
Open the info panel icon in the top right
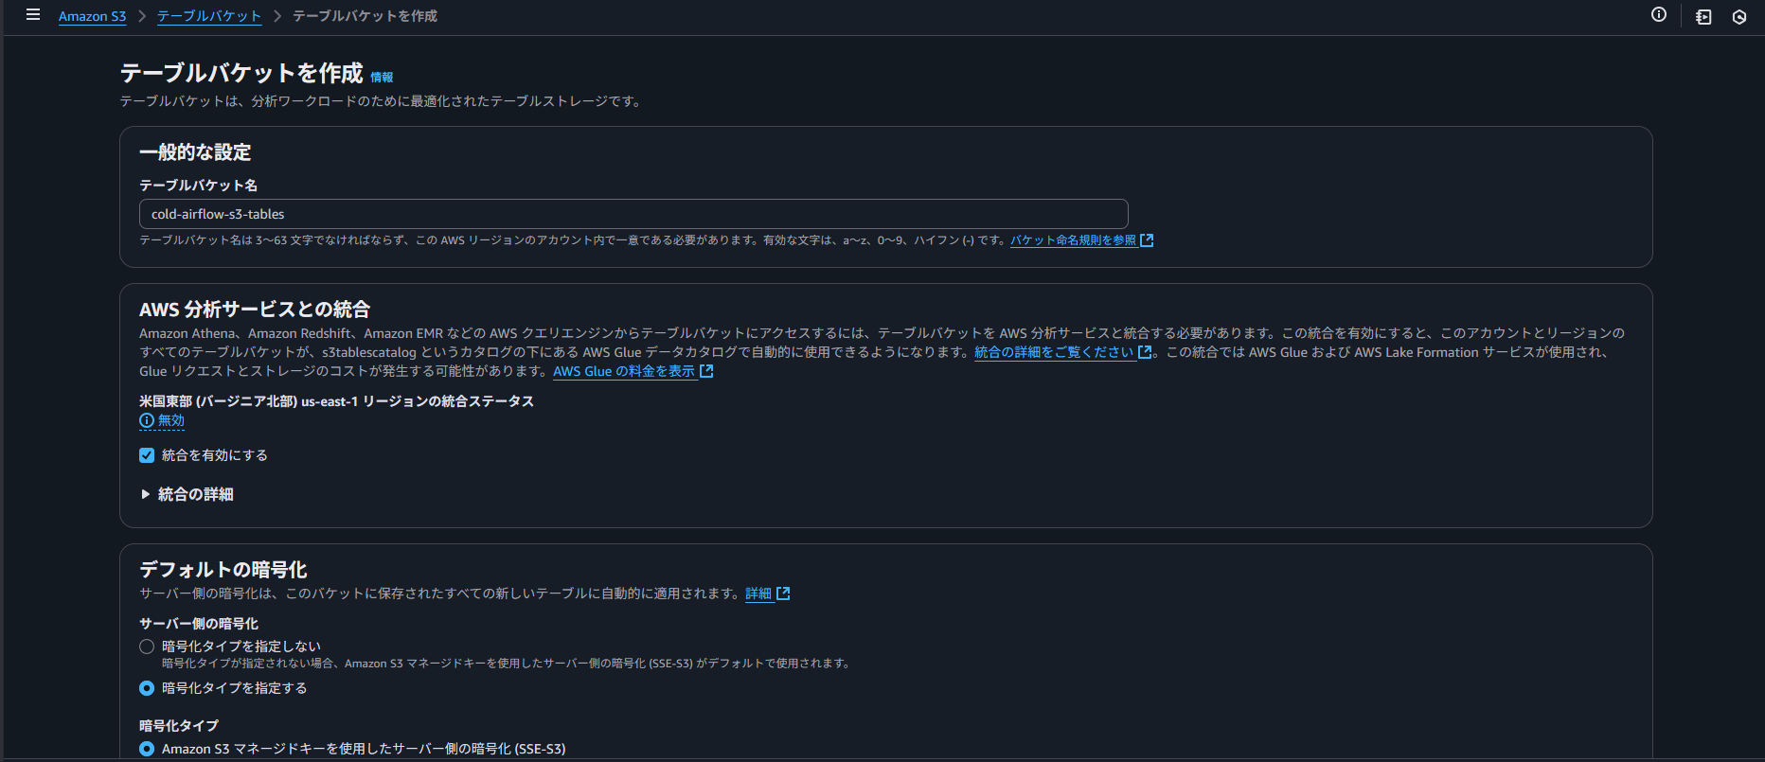tap(1659, 14)
